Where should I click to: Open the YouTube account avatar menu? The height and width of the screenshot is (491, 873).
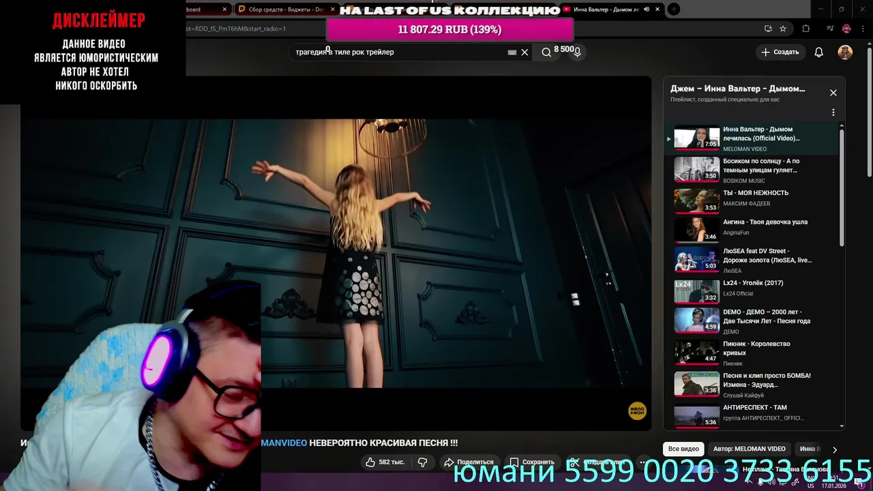tap(845, 52)
